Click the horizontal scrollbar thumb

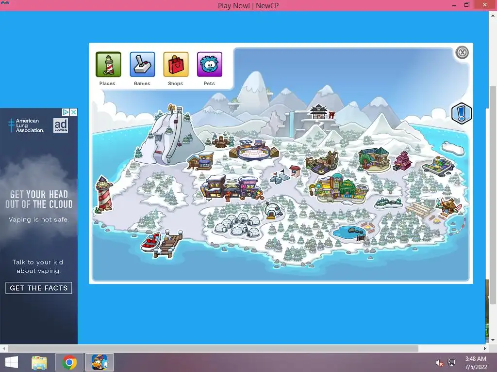pyautogui.click(x=213, y=348)
